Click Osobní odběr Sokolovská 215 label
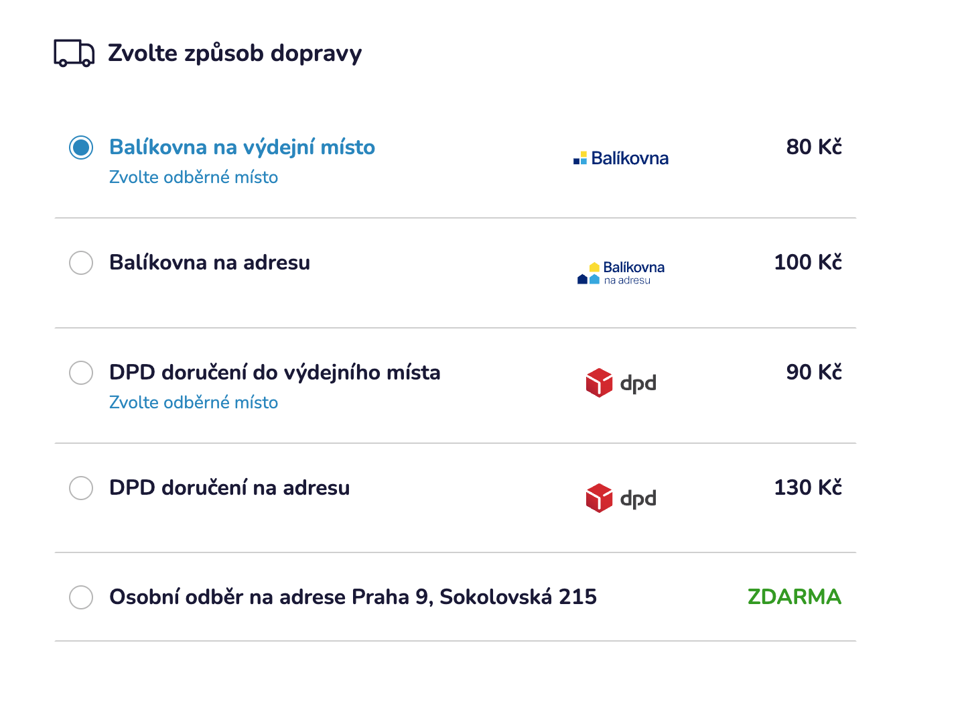966x712 pixels. tap(353, 597)
